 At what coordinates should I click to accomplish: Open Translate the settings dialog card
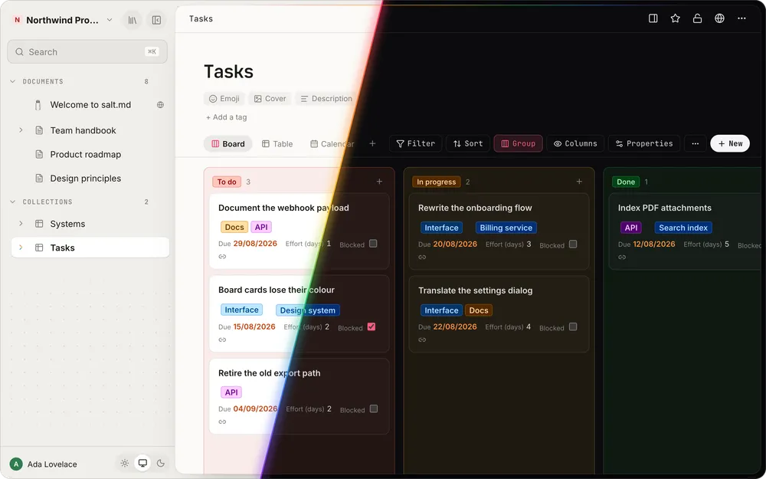[499, 313]
